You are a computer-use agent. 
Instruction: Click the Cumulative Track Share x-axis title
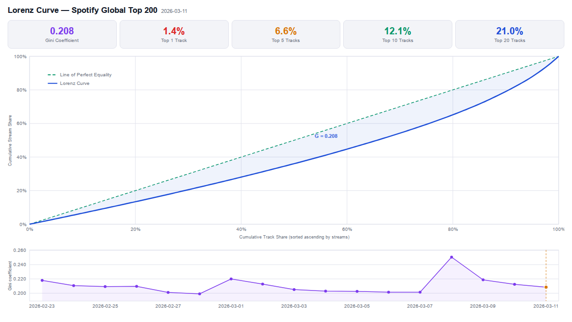point(294,237)
